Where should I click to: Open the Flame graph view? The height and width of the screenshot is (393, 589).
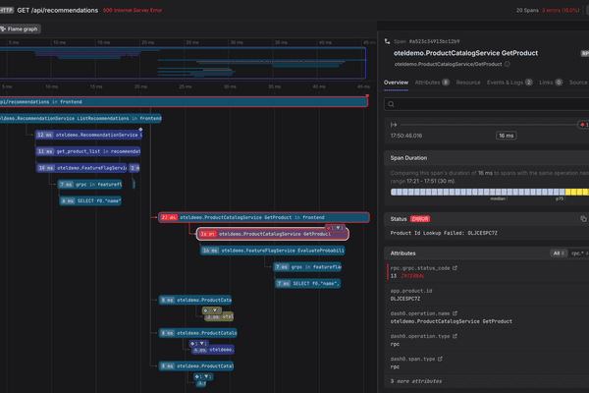20,28
